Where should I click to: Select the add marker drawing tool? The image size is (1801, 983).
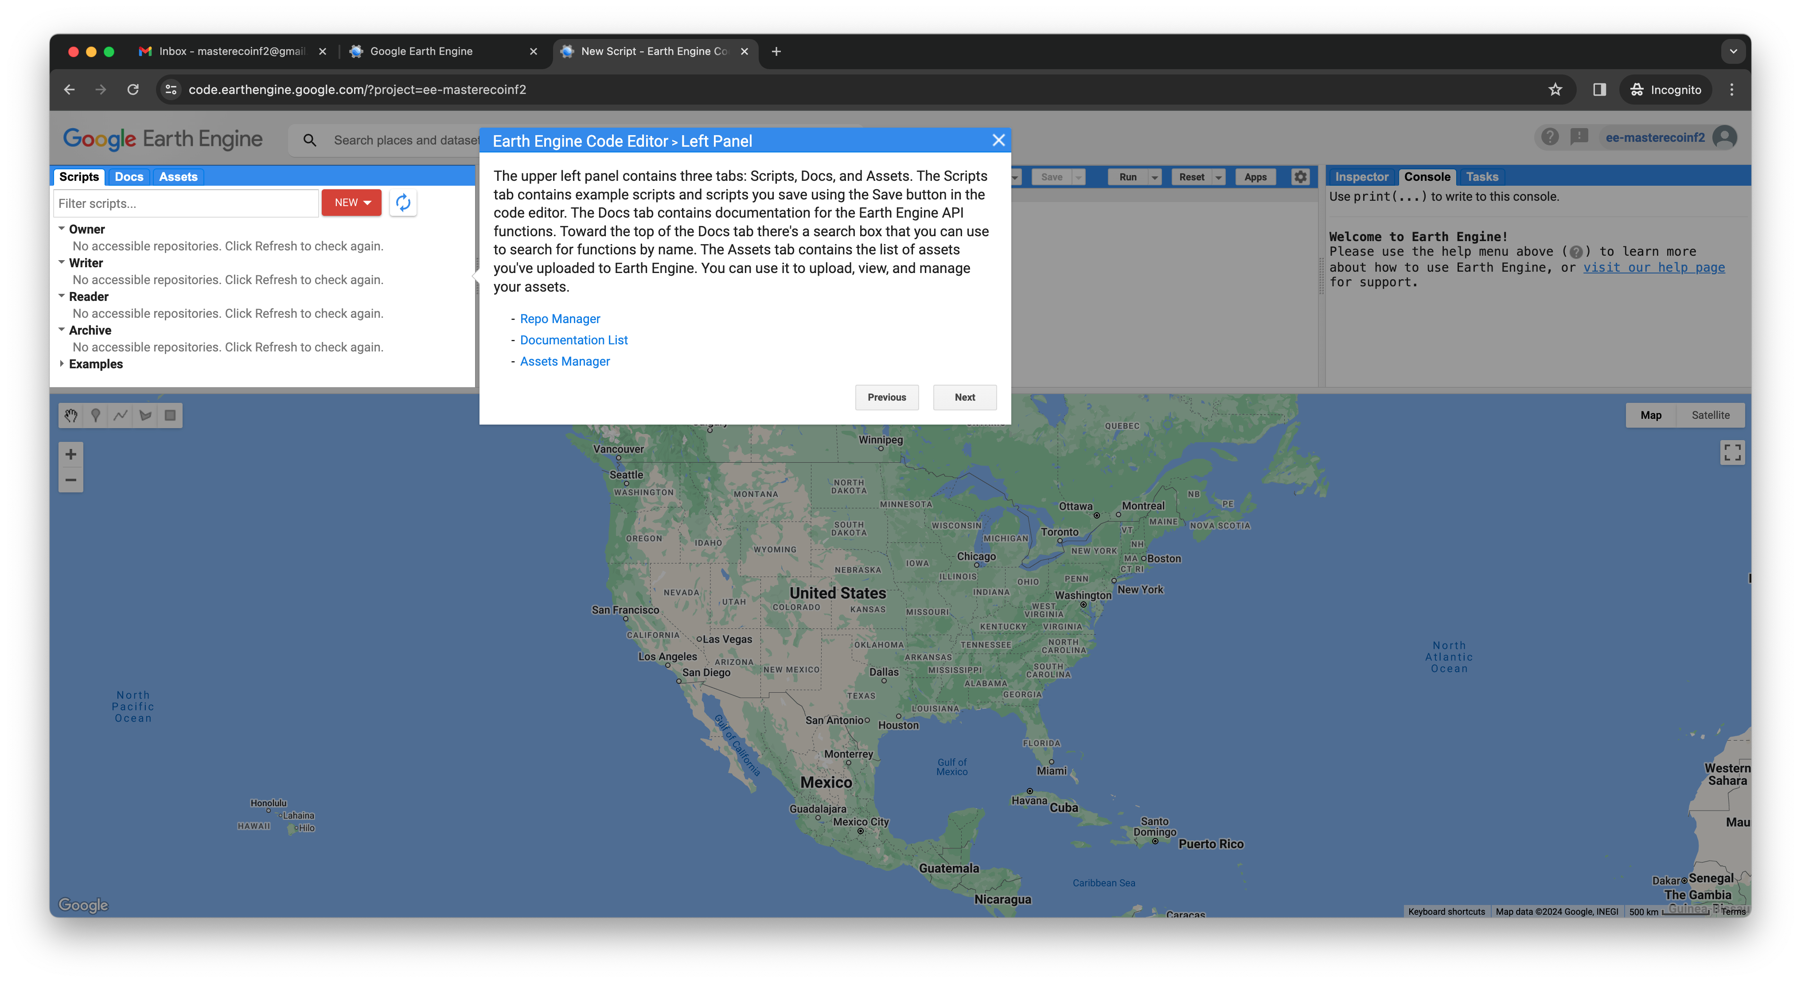[x=96, y=415]
